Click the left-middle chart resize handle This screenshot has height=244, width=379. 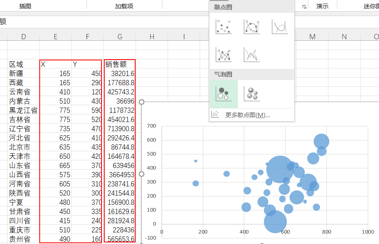click(x=141, y=174)
